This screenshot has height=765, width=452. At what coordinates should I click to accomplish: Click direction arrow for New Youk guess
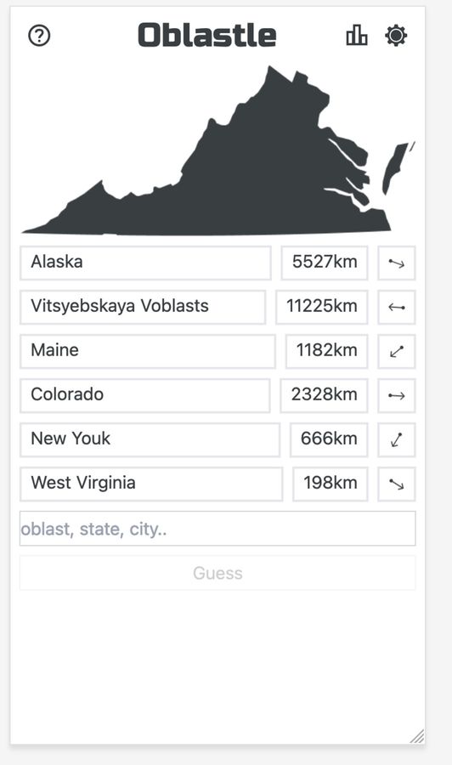point(397,439)
